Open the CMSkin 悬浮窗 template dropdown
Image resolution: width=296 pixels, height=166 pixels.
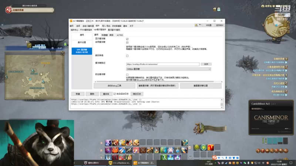pyautogui.click(x=169, y=69)
